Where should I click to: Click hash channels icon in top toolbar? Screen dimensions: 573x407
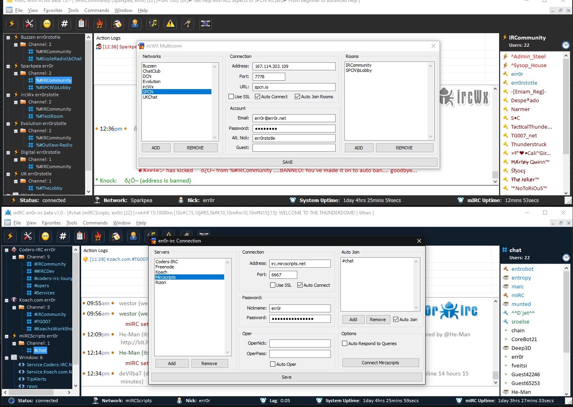(64, 24)
